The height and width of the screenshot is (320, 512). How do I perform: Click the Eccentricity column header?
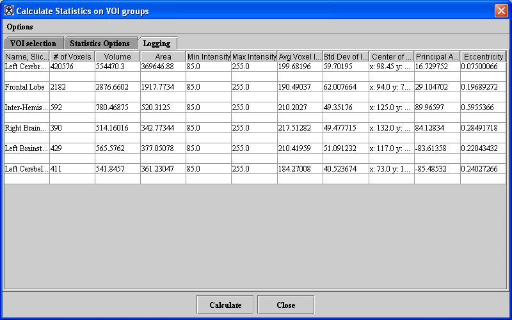click(x=483, y=57)
